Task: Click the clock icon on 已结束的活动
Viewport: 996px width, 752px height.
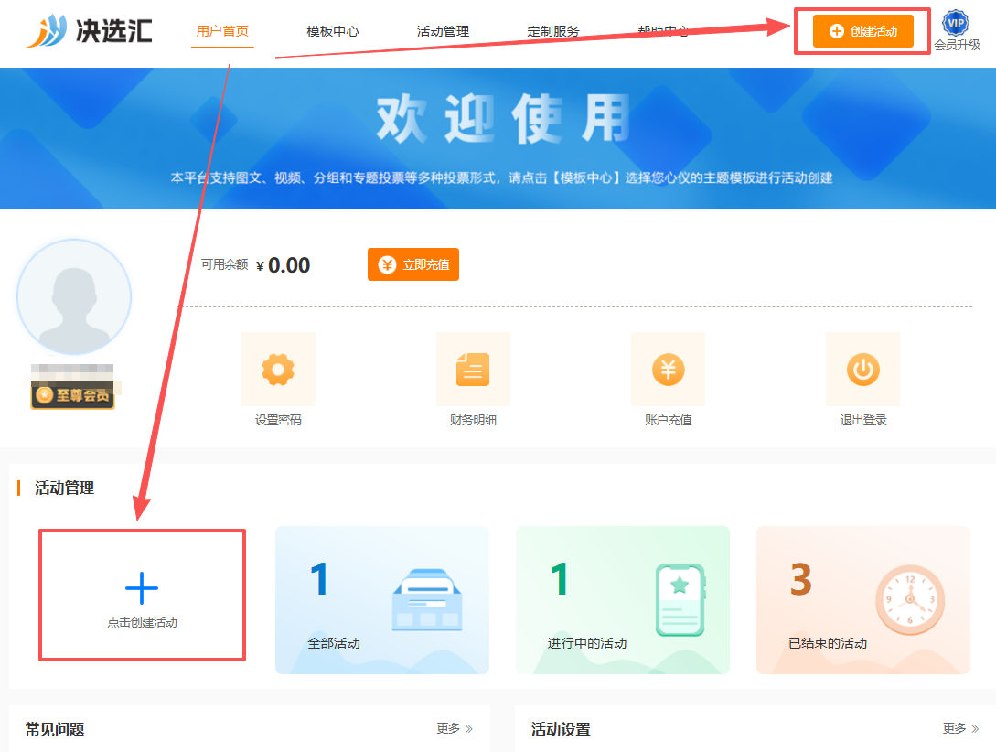Action: click(910, 599)
